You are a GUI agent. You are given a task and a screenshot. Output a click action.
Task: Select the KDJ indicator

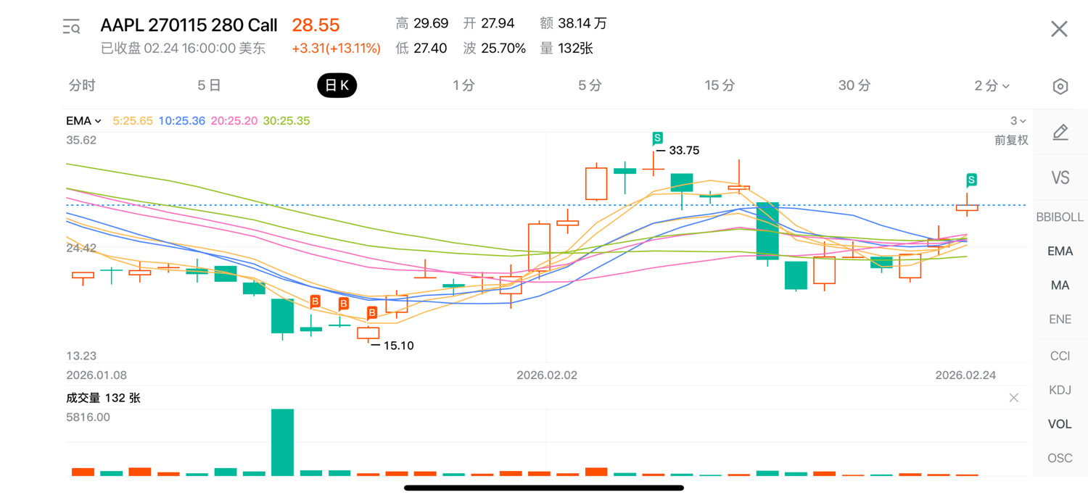tap(1060, 390)
